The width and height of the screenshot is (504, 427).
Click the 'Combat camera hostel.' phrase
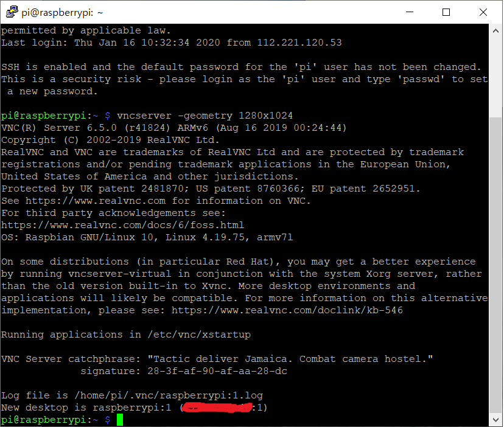(x=363, y=358)
